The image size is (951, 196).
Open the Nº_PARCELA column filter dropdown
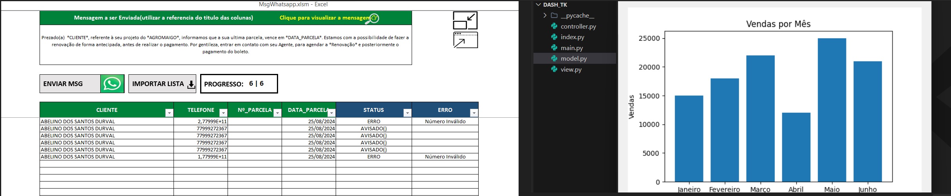(277, 113)
